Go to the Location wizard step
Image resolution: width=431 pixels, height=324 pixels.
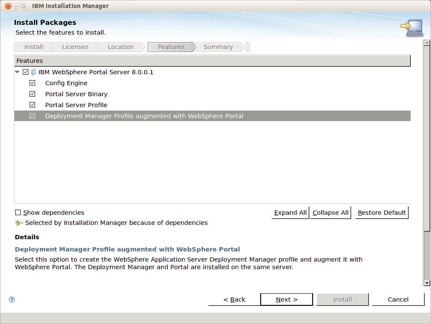point(121,47)
